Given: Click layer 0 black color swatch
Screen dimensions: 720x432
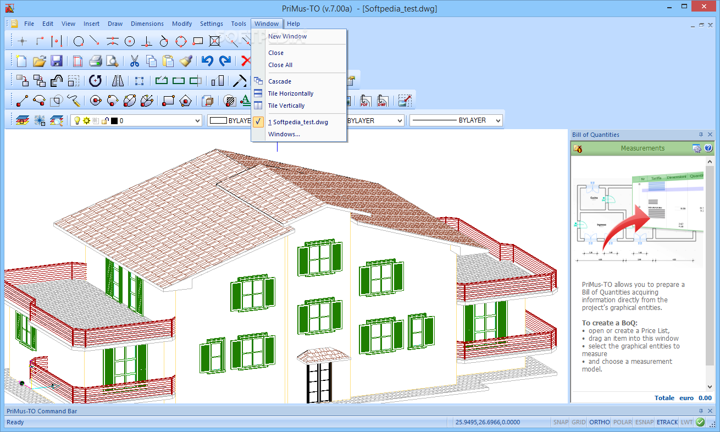Looking at the screenshot, I should tap(114, 120).
